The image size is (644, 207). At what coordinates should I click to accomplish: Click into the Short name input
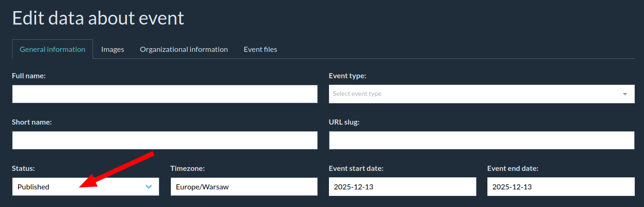(164, 140)
